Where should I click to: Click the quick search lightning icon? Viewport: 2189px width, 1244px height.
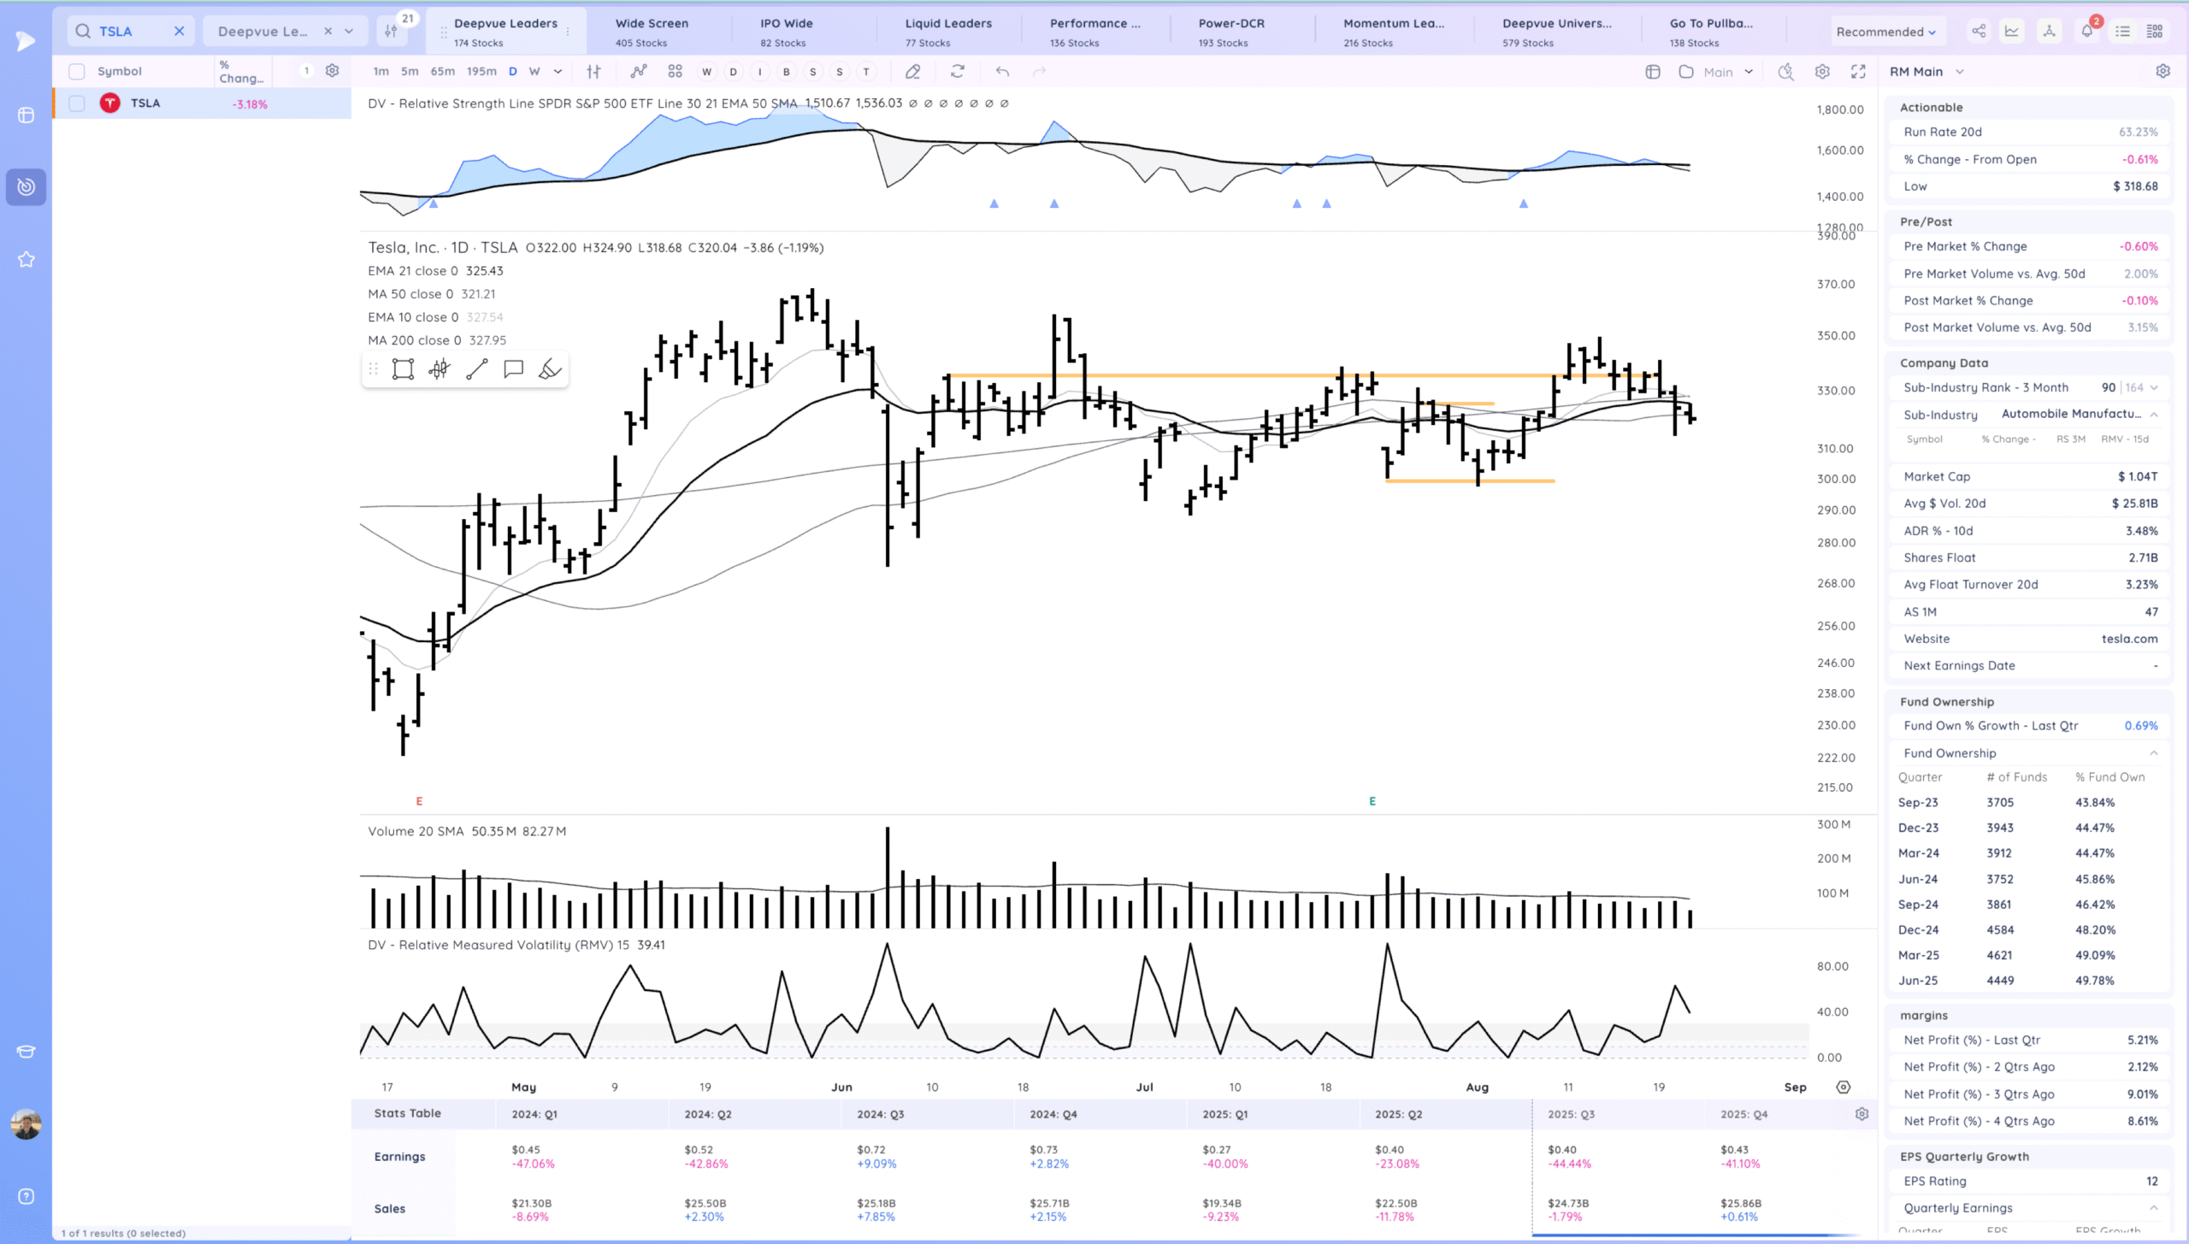coord(1785,72)
